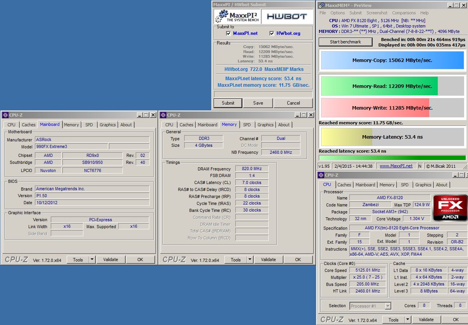
Task: Click the Submit button in HWbot Submit dialog
Action: pyautogui.click(x=228, y=103)
